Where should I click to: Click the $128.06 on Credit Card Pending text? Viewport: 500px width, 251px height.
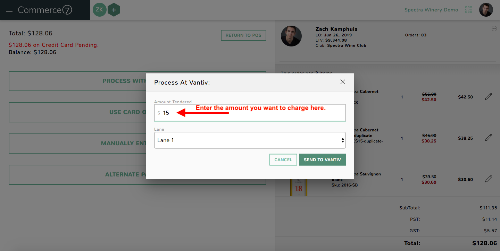point(54,45)
